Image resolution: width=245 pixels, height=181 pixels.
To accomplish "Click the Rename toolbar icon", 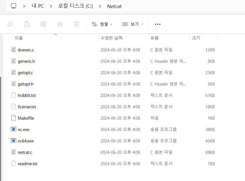I will (43, 24).
